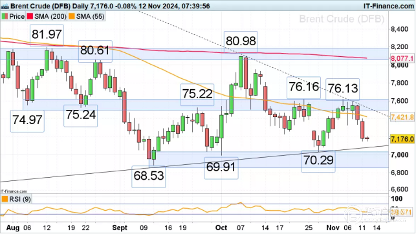Click the 75.22 price annotation

197,94
